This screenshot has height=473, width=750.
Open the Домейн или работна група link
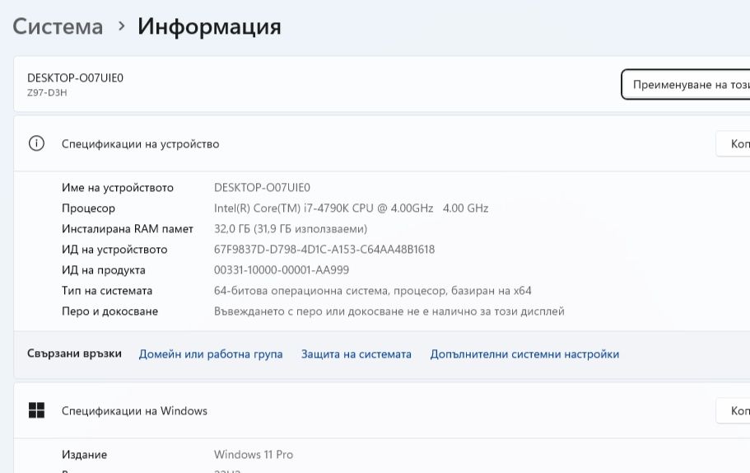click(211, 354)
